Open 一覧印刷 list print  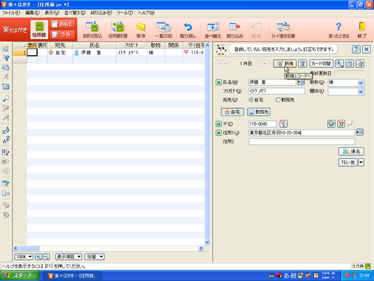click(x=163, y=29)
